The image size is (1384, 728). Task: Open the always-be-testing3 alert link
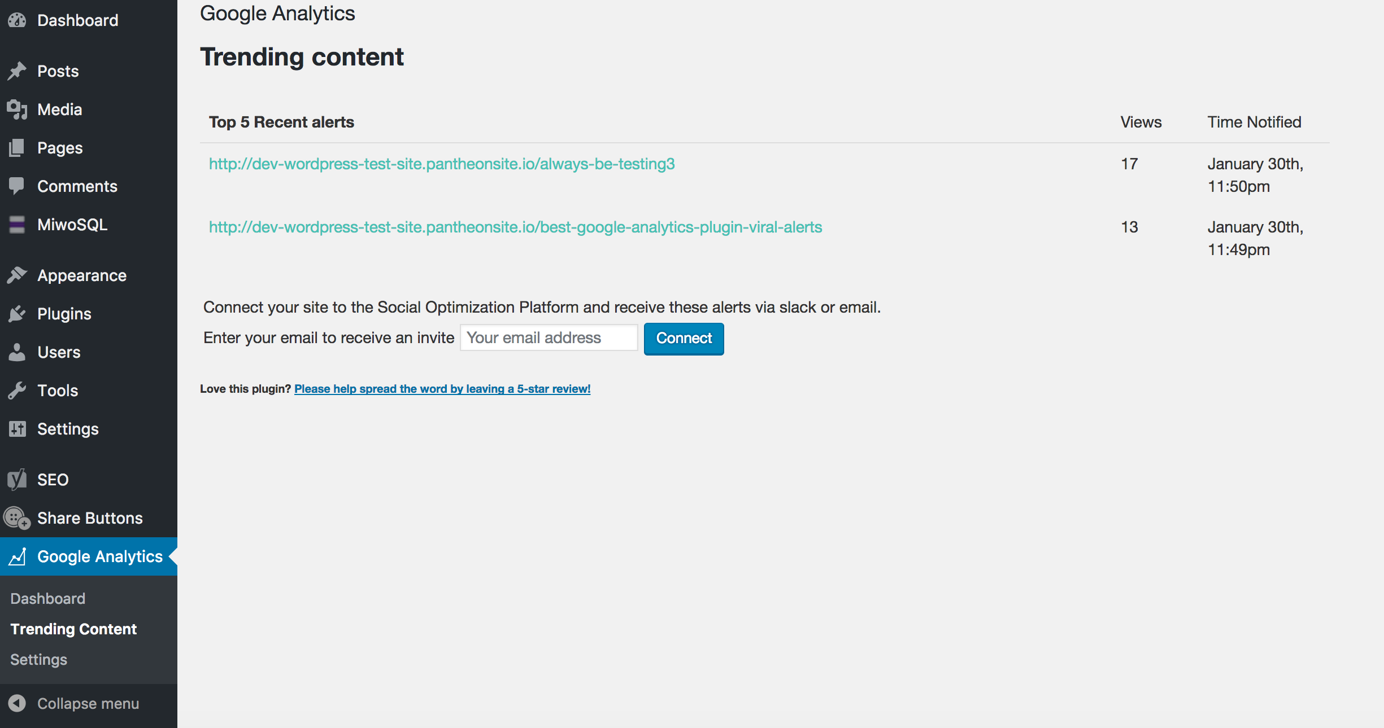pyautogui.click(x=442, y=164)
